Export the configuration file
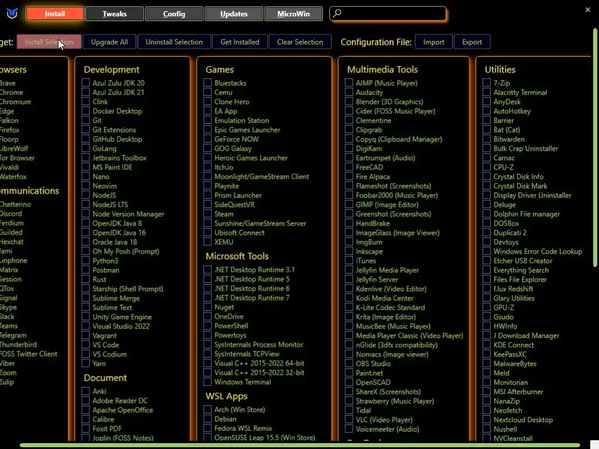 click(472, 42)
